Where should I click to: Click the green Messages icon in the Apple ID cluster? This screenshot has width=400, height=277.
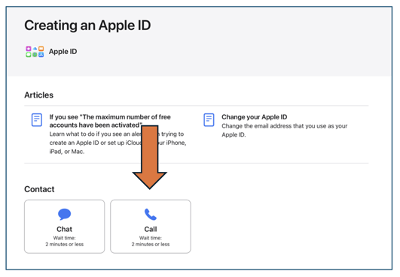29,54
